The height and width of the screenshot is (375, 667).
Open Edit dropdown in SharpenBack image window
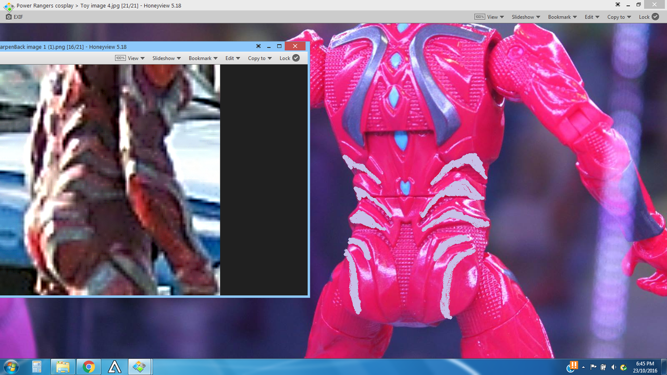pyautogui.click(x=232, y=58)
